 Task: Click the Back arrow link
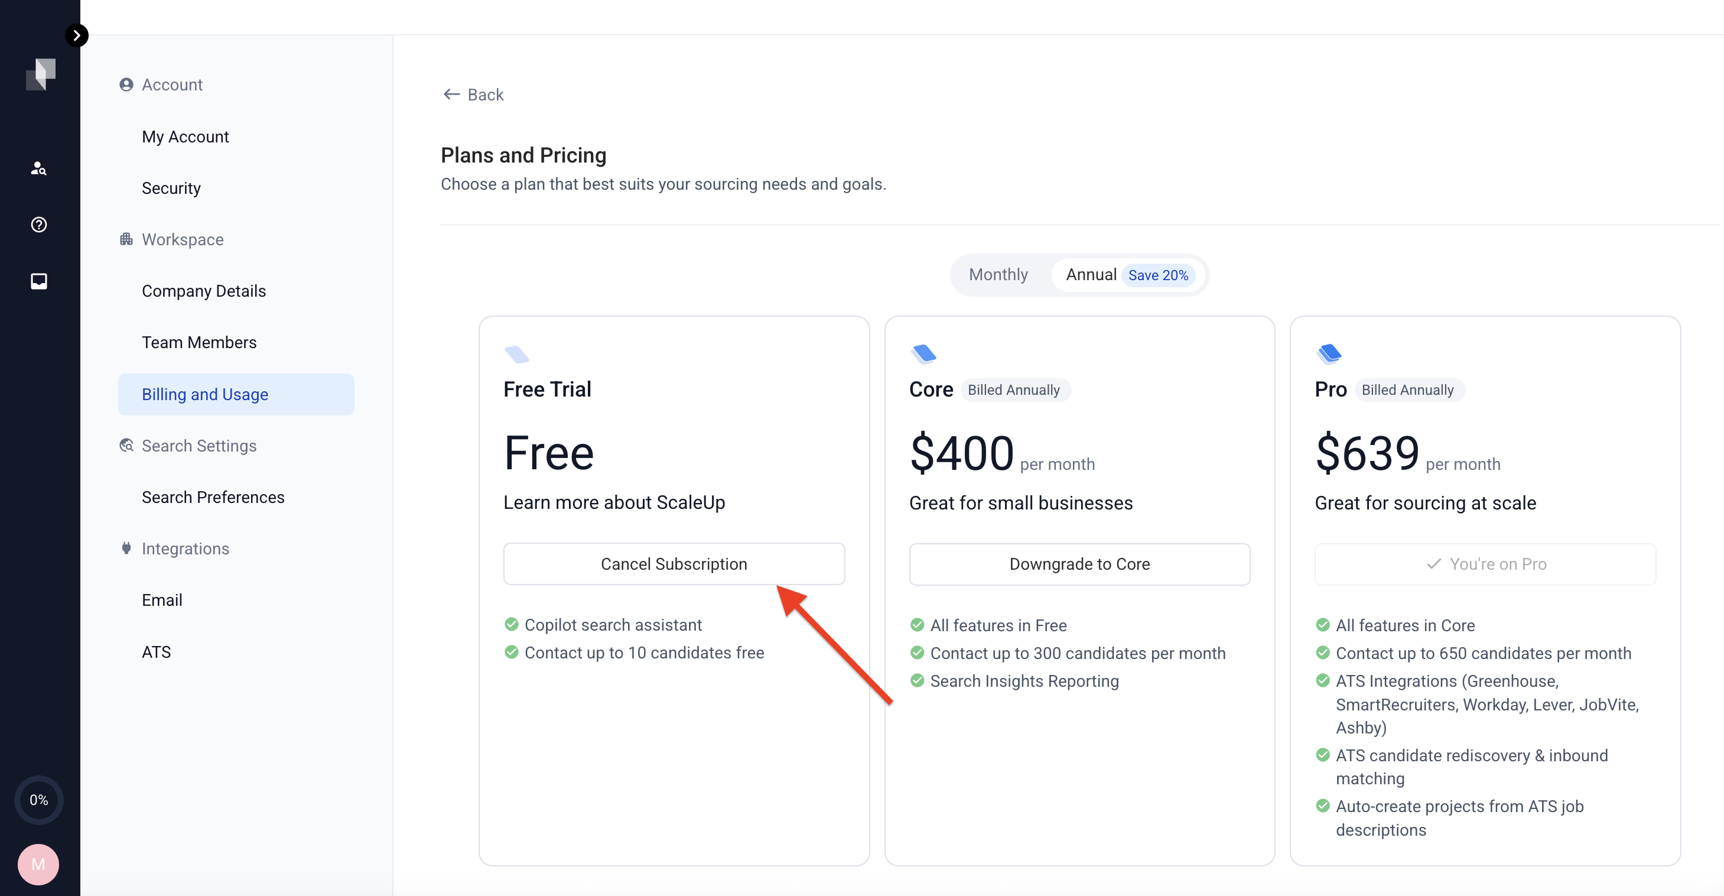tap(473, 95)
